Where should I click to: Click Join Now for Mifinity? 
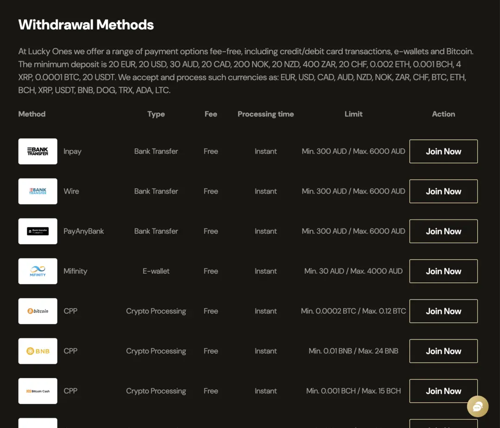coord(444,271)
